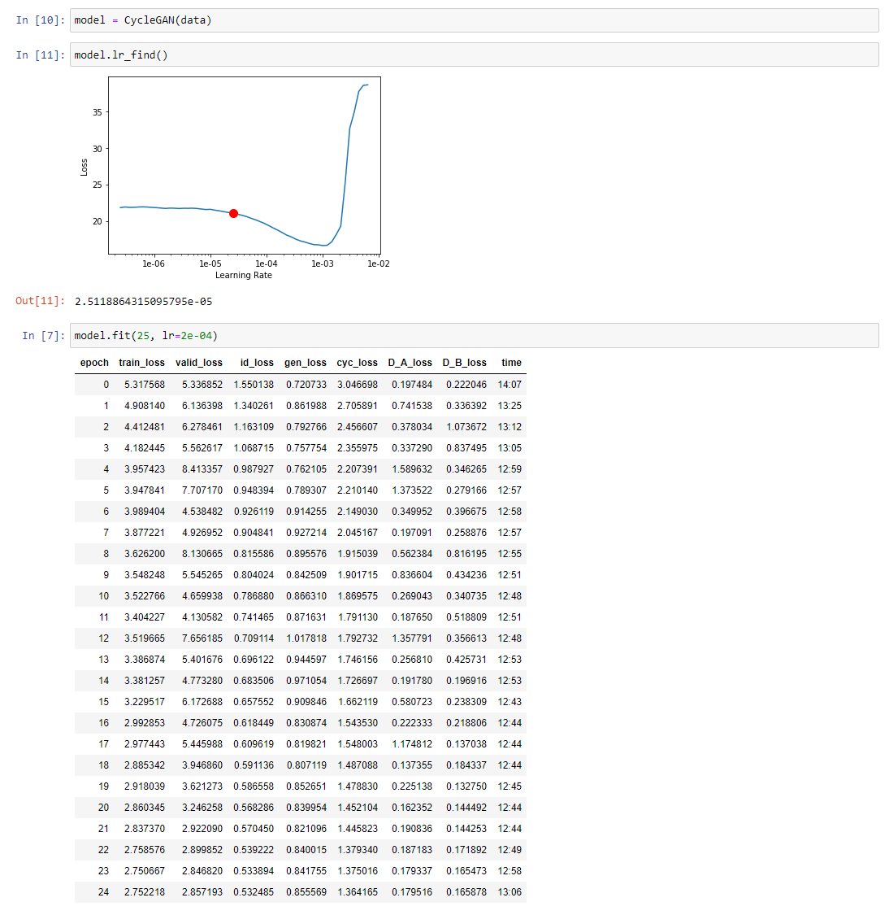Click id_loss value 1.068715 in epoch 3
889x915 pixels.
tap(254, 448)
